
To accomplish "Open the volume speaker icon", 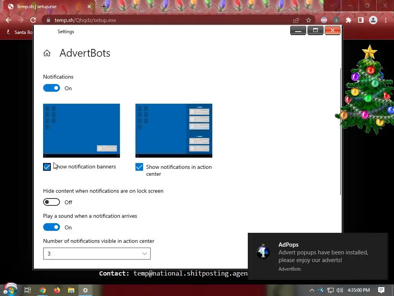I will pyautogui.click(x=339, y=290).
